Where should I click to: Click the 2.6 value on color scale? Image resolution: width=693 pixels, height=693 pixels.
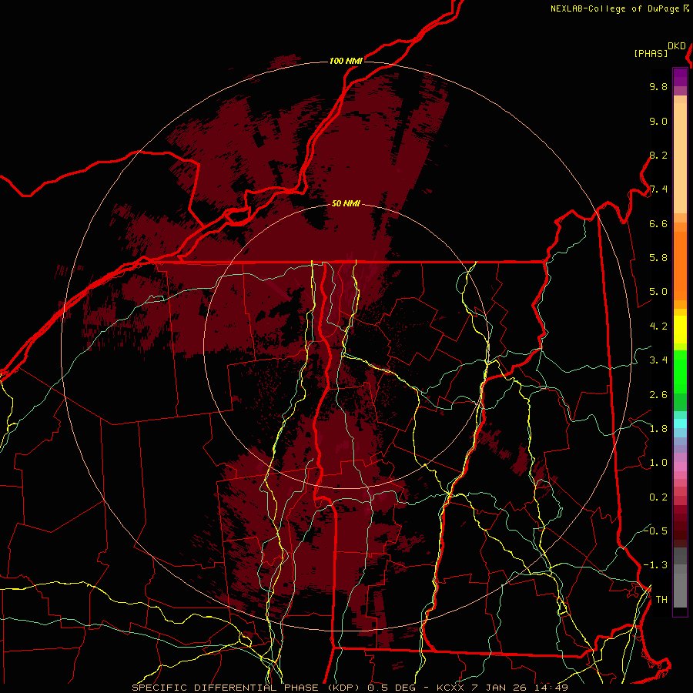click(658, 395)
